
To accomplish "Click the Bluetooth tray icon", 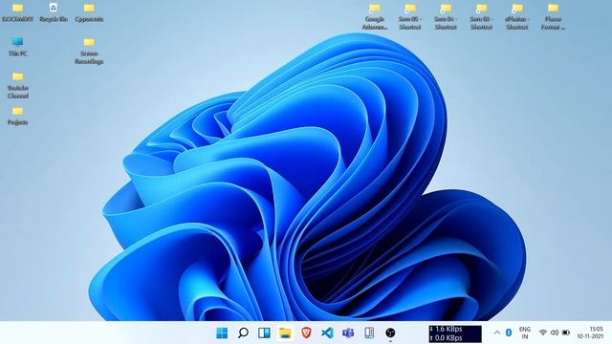I will [509, 333].
